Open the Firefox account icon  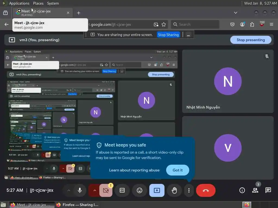(242, 24)
